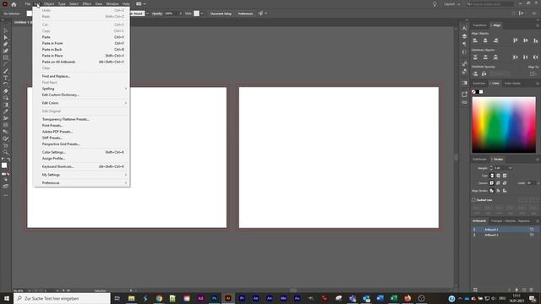Click the Preferences button in control bar
This screenshot has width=541, height=304.
245,14
